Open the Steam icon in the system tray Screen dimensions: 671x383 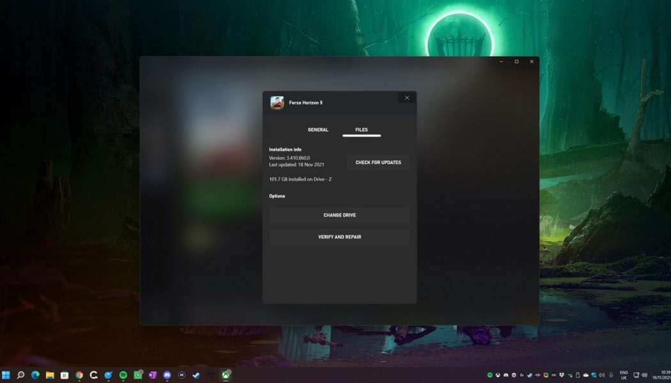(x=530, y=375)
